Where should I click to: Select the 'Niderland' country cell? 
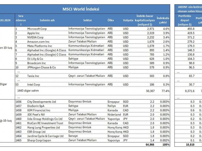coord(114,115)
